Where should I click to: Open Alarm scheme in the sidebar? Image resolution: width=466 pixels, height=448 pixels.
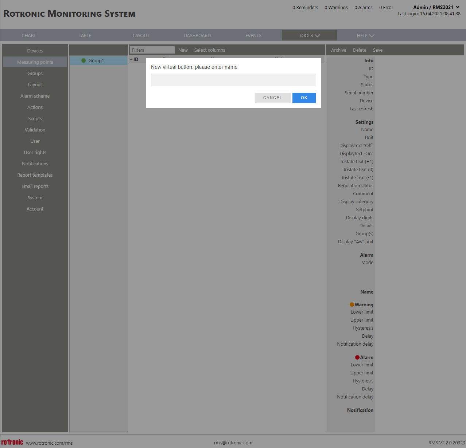35,96
